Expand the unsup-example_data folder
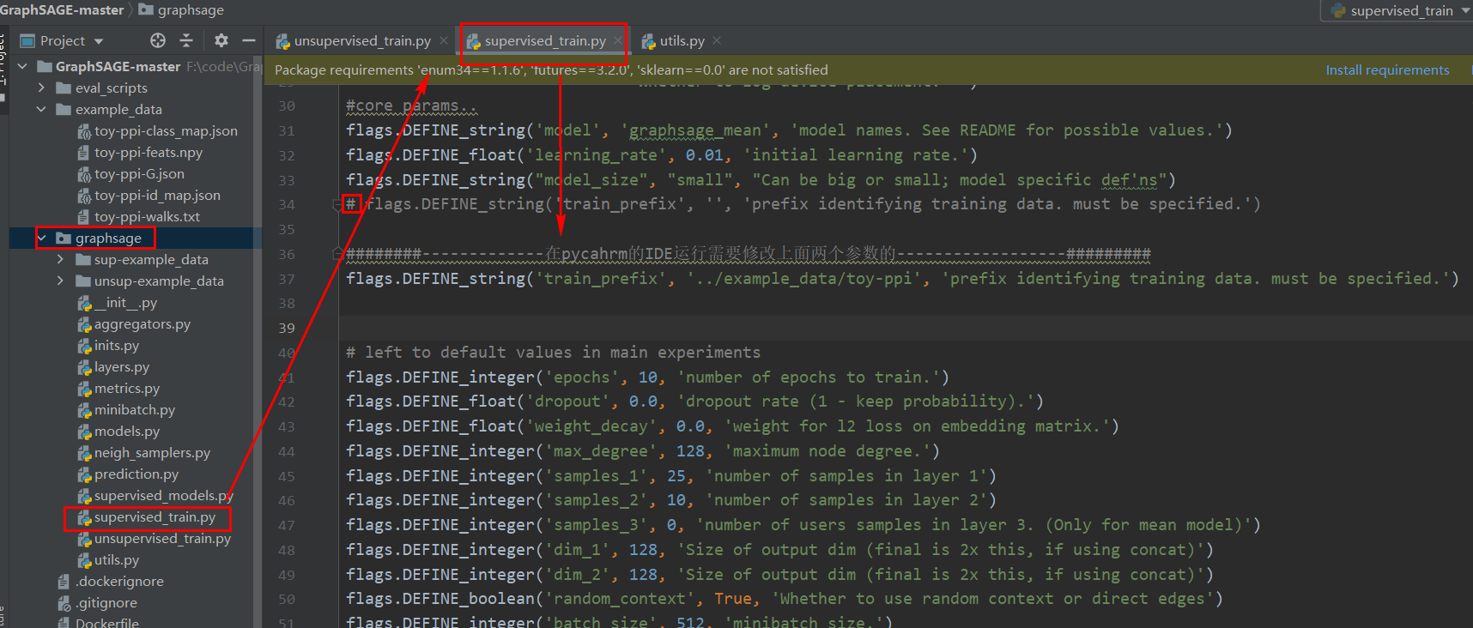Screen dimensions: 1473x628 pyautogui.click(x=60, y=281)
